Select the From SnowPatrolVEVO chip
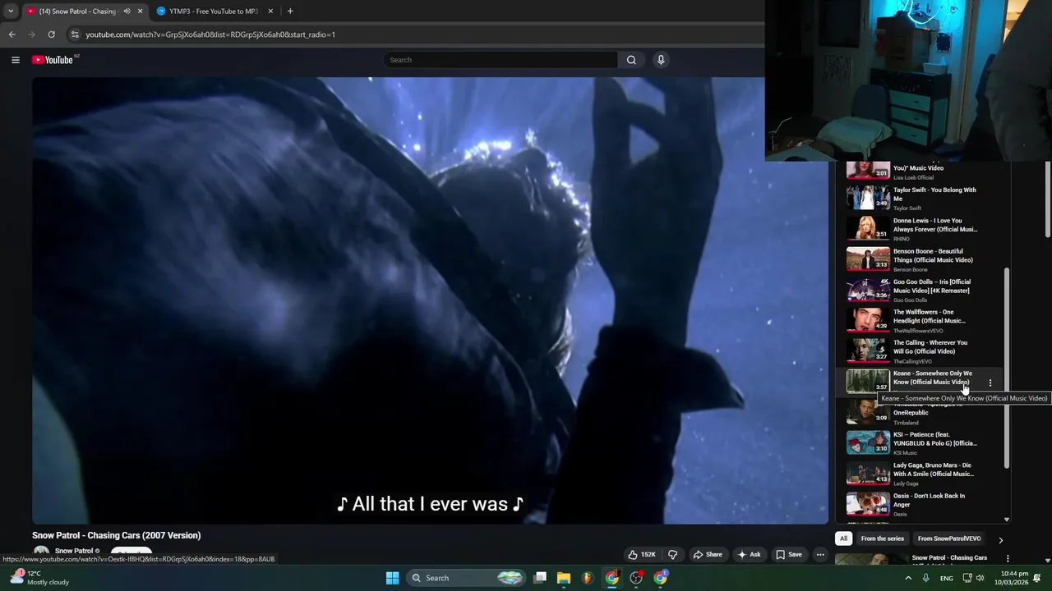This screenshot has width=1052, height=591. click(x=949, y=538)
